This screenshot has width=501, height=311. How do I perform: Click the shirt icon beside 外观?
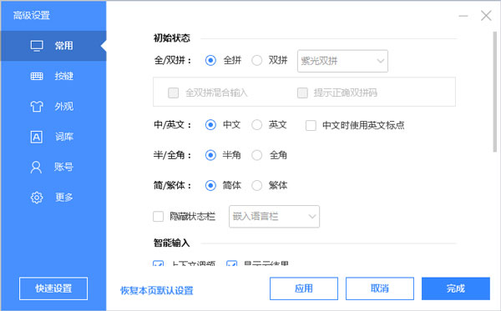click(37, 106)
